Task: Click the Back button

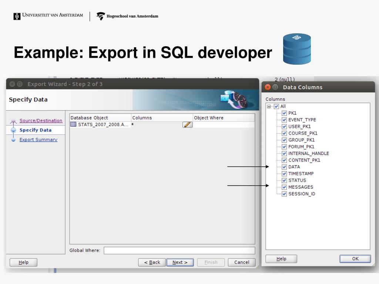Action: click(152, 262)
